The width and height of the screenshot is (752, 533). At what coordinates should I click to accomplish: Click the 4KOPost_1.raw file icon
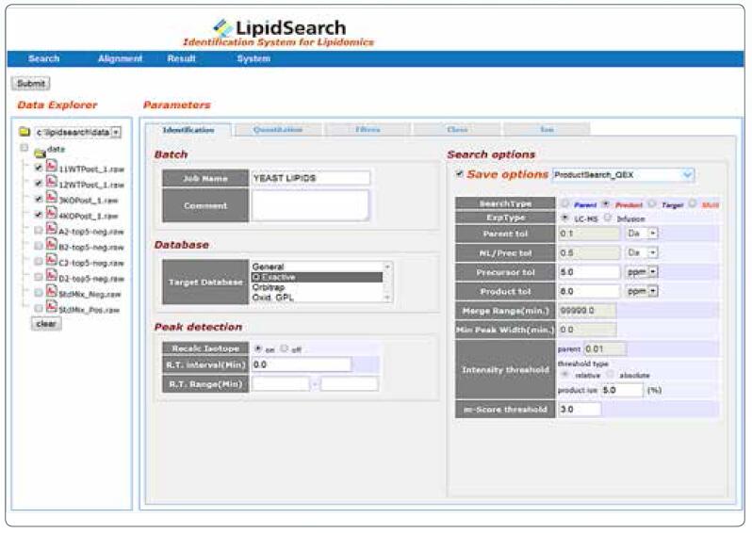coord(51,214)
